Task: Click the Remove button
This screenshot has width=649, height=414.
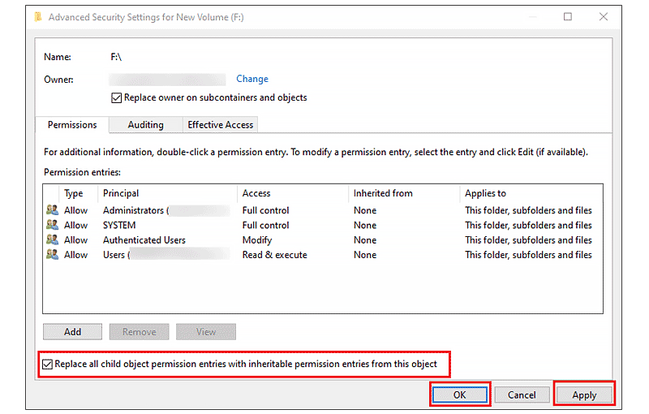Action: pos(139,332)
